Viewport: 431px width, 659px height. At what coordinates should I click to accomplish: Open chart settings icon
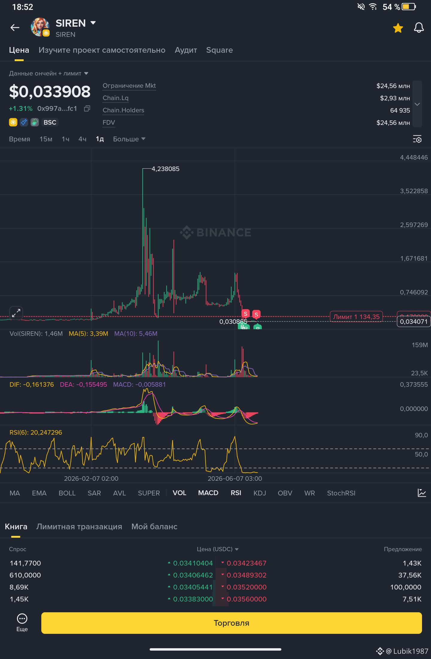coord(417,139)
